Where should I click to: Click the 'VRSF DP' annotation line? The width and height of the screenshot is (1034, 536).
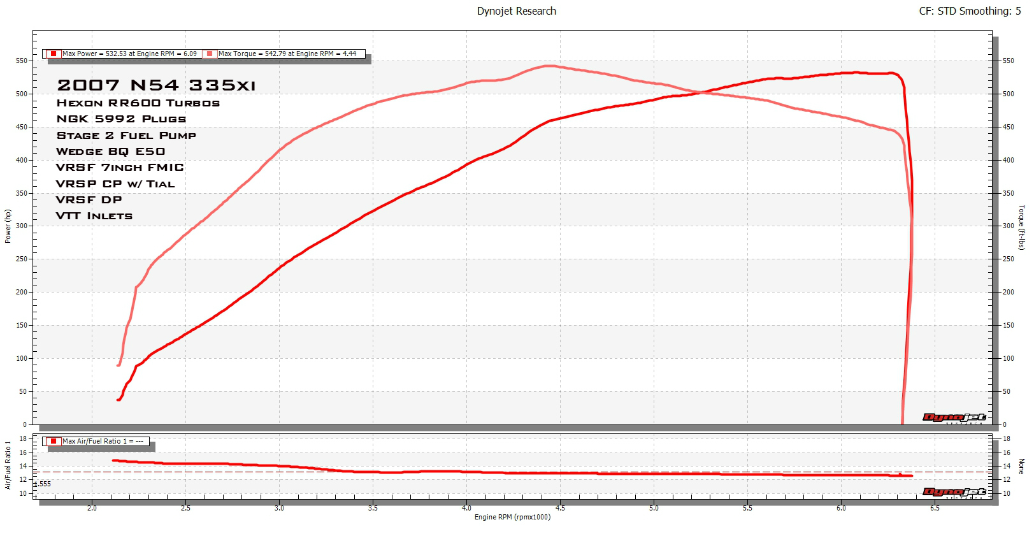click(89, 200)
